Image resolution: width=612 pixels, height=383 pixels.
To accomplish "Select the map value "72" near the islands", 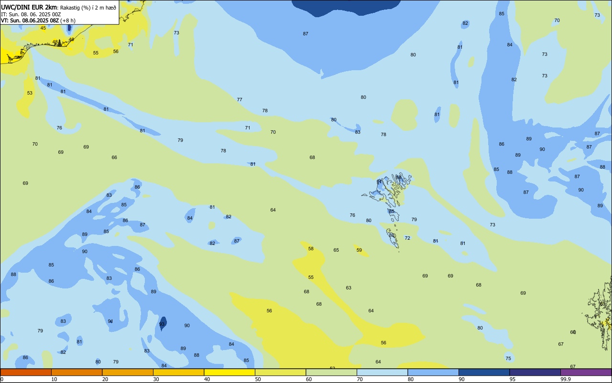I will pyautogui.click(x=407, y=238).
